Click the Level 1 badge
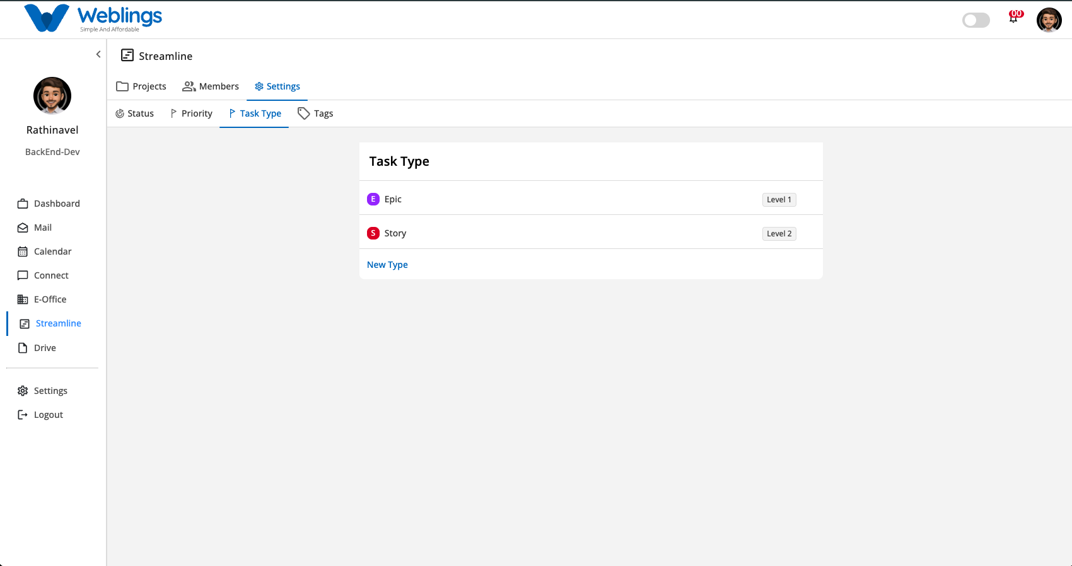Viewport: 1072px width, 566px height. (x=779, y=200)
